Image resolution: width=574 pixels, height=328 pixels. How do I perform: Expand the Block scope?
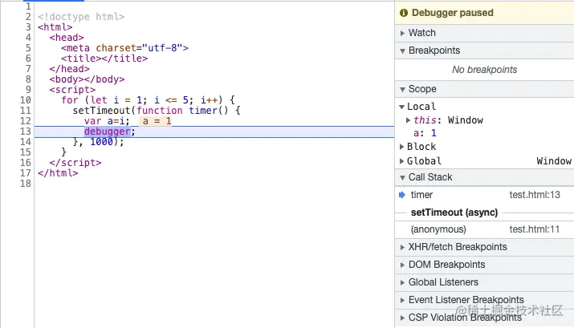[x=401, y=147]
